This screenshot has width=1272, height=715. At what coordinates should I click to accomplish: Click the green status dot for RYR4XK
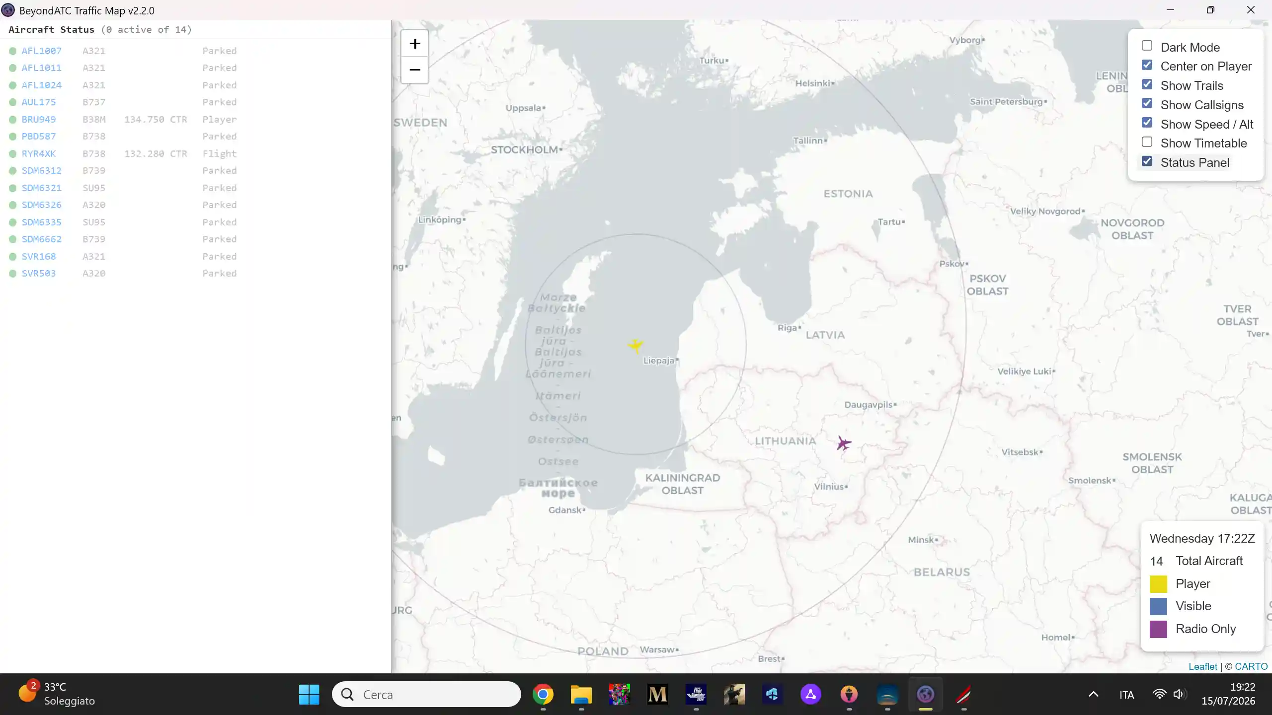12,153
